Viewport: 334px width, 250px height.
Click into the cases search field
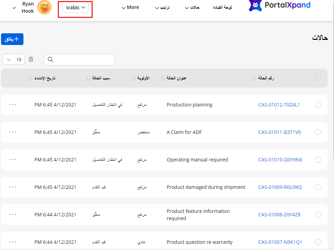point(83,59)
